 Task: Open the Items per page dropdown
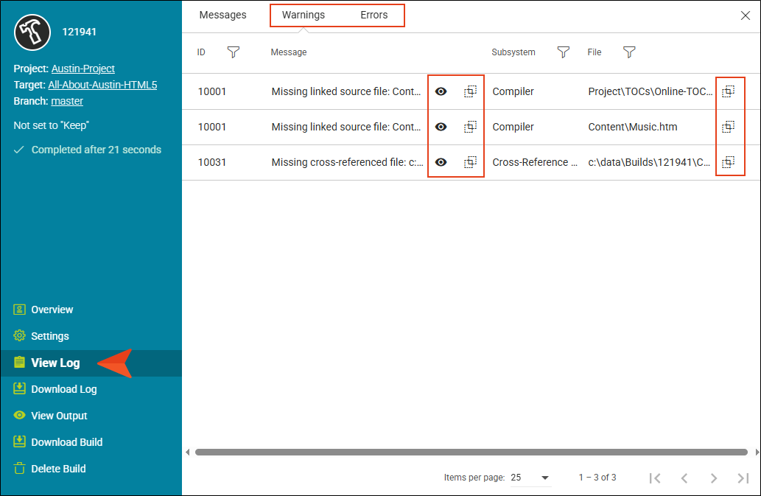pyautogui.click(x=530, y=478)
